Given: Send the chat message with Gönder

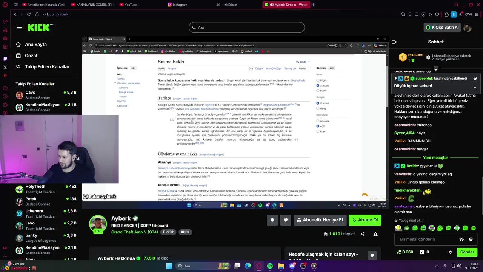Looking at the screenshot, I should [467, 252].
